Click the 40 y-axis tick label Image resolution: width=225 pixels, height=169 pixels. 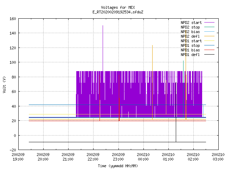[14, 106]
